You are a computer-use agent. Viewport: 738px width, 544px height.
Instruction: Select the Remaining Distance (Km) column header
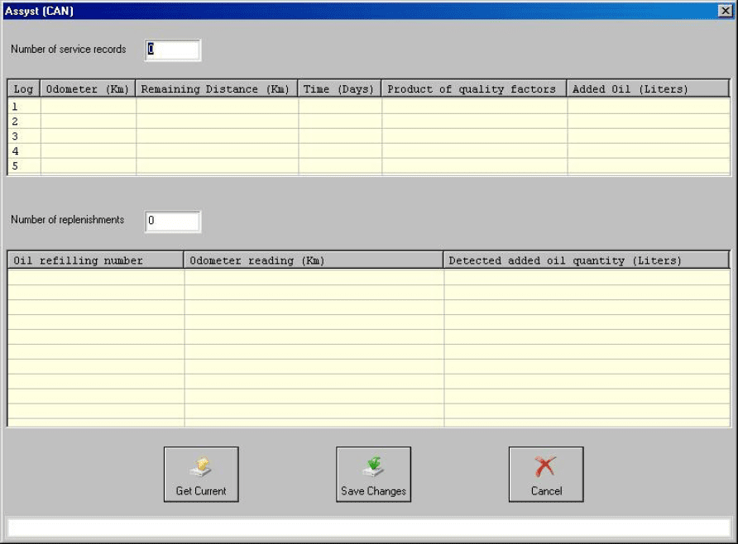pos(217,89)
